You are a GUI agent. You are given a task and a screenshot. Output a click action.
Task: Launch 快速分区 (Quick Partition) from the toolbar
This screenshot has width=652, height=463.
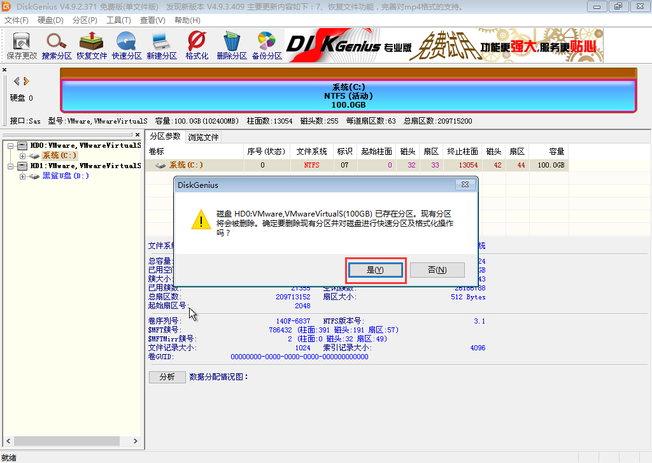coord(126,45)
